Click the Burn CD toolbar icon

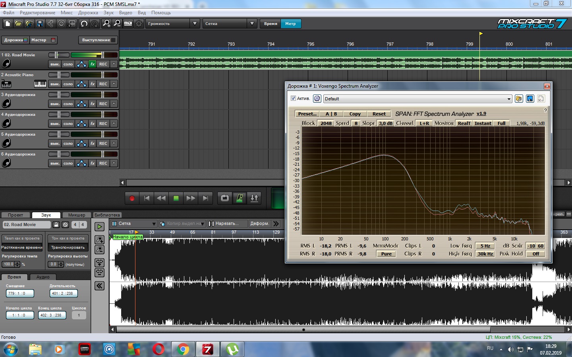click(x=61, y=24)
